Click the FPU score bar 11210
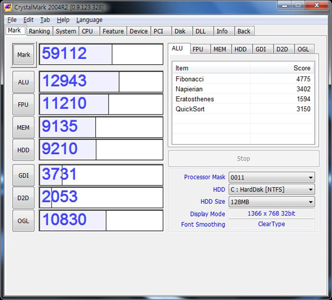This screenshot has width=332, height=300. tap(101, 104)
